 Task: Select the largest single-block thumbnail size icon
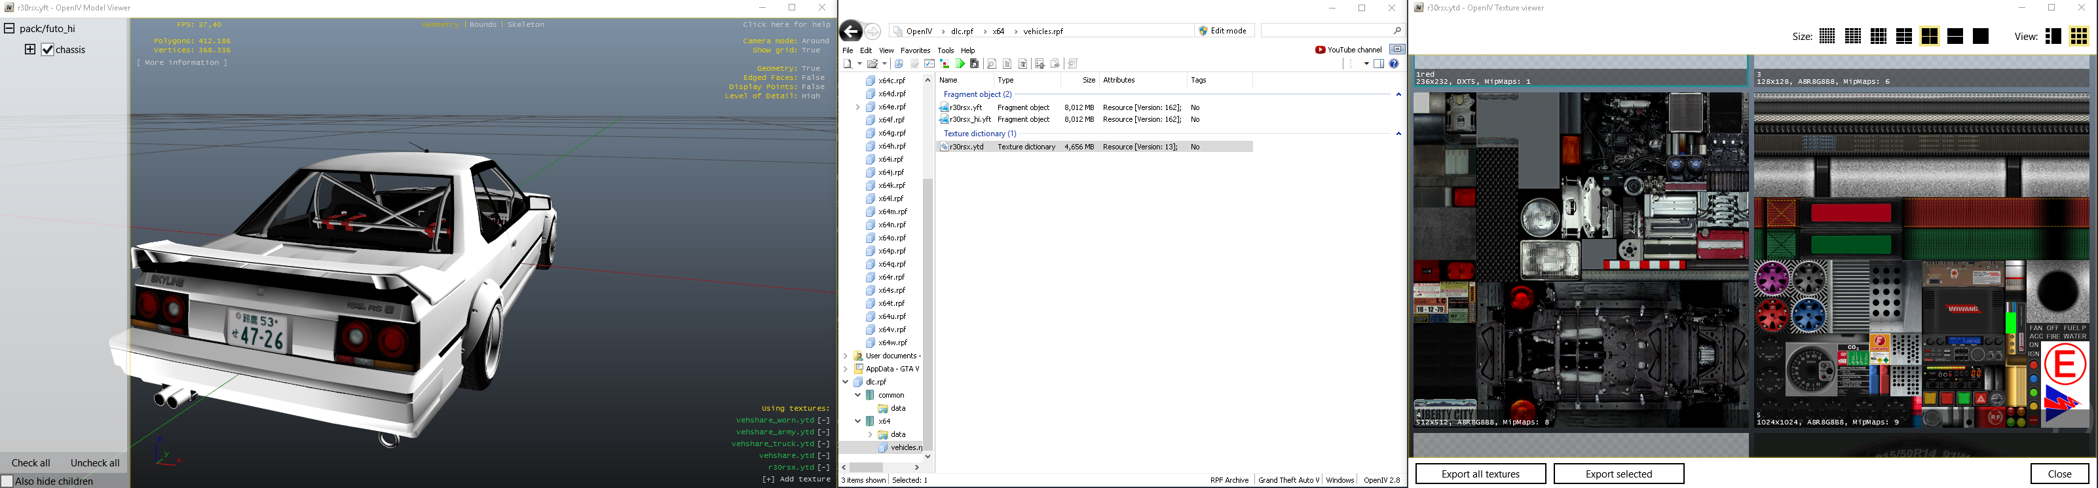[1981, 37]
